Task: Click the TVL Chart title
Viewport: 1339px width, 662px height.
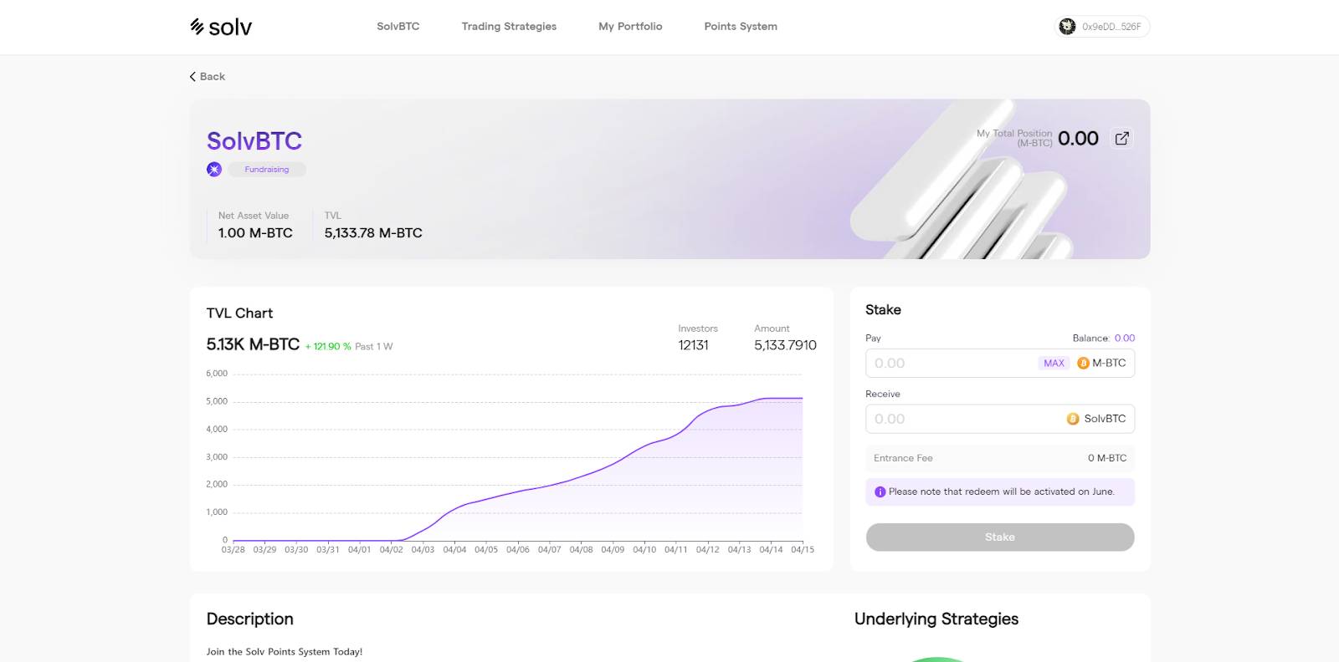Action: [239, 313]
